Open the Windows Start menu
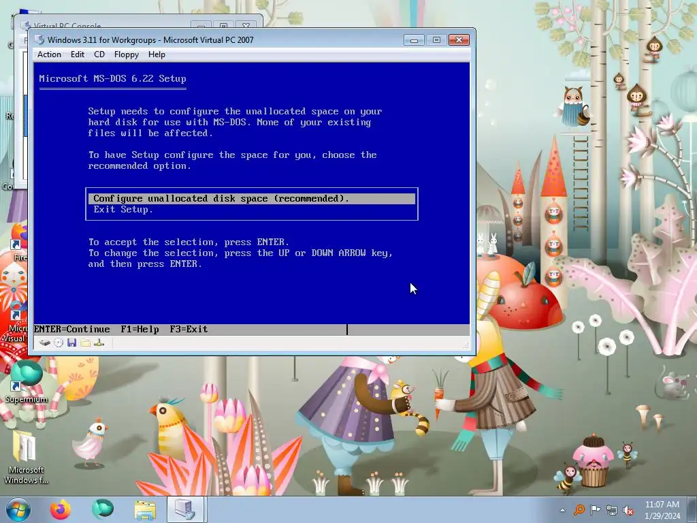This screenshot has width=697, height=523. [18, 509]
